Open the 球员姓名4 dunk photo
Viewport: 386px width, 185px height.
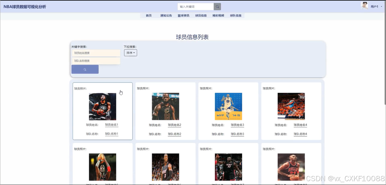[291, 107]
